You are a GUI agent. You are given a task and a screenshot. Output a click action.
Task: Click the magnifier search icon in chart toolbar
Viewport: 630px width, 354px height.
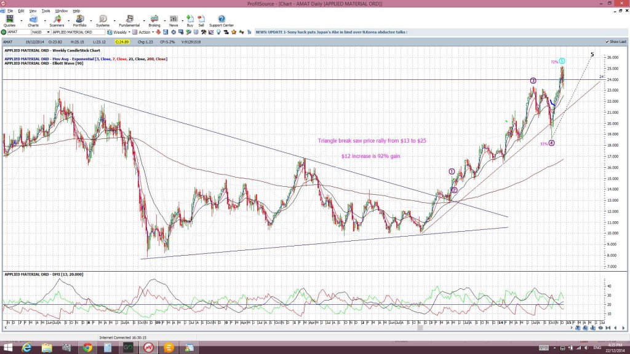(x=188, y=32)
